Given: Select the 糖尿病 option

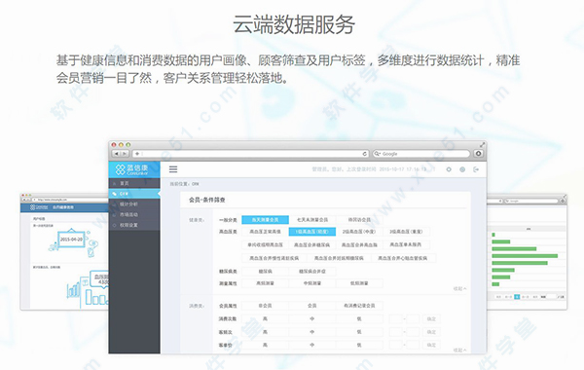Looking at the screenshot, I should tap(265, 272).
